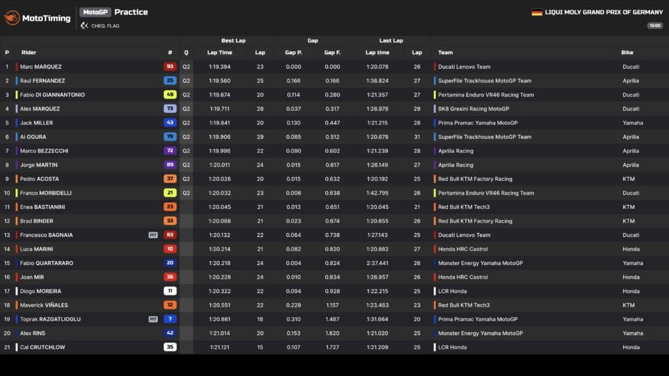This screenshot has height=376, width=669.
Task: Click Di Giannantonio number 49 badge
Action: pyautogui.click(x=170, y=95)
